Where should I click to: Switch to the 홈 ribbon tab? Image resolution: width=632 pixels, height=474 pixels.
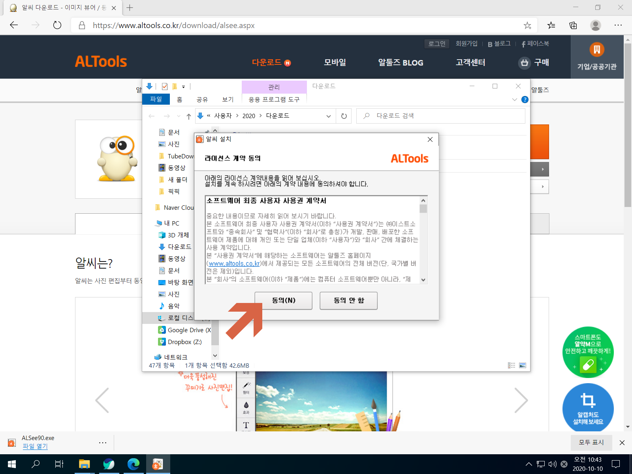tap(180, 100)
